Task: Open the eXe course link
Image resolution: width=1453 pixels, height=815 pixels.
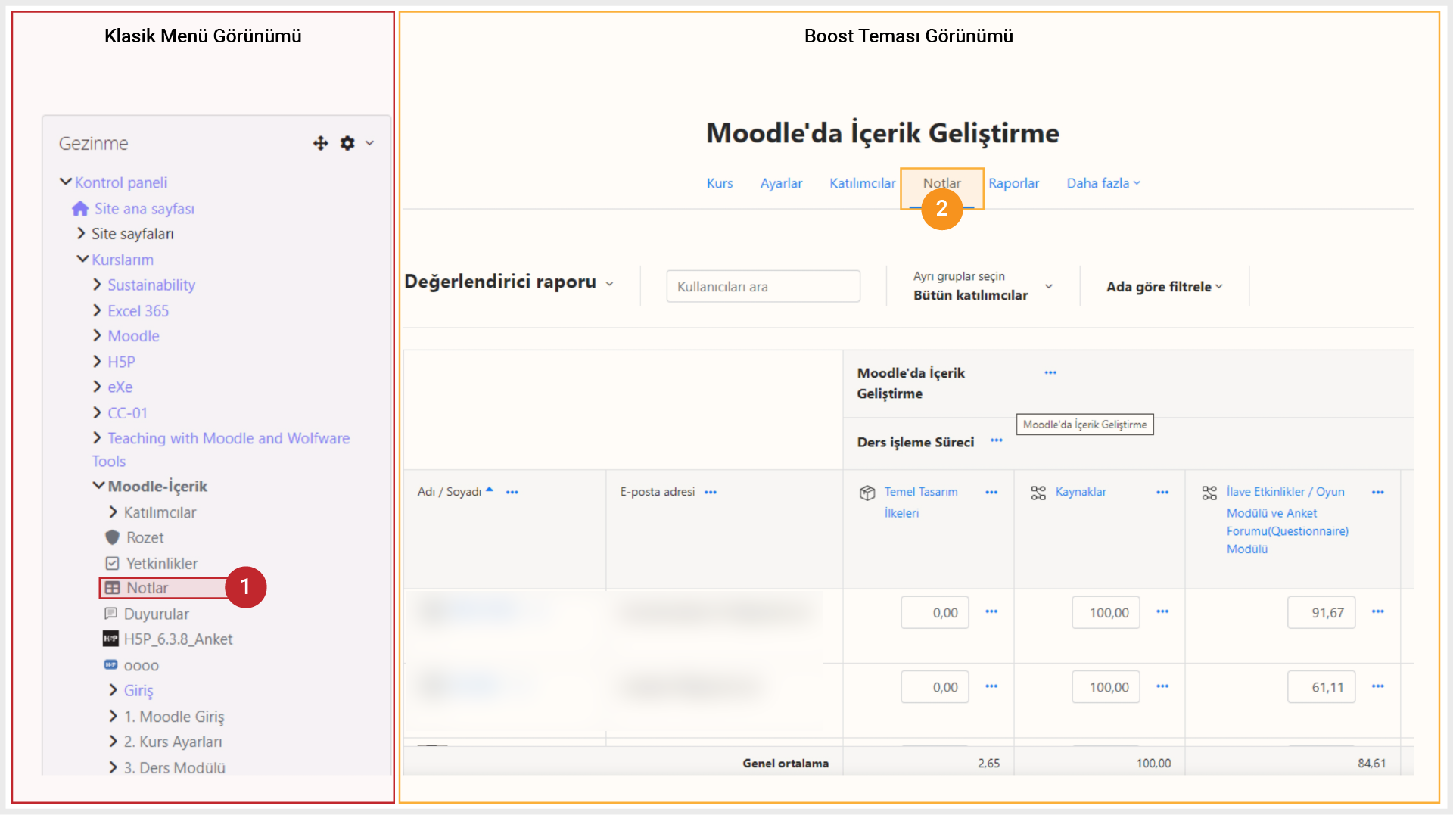Action: click(120, 387)
